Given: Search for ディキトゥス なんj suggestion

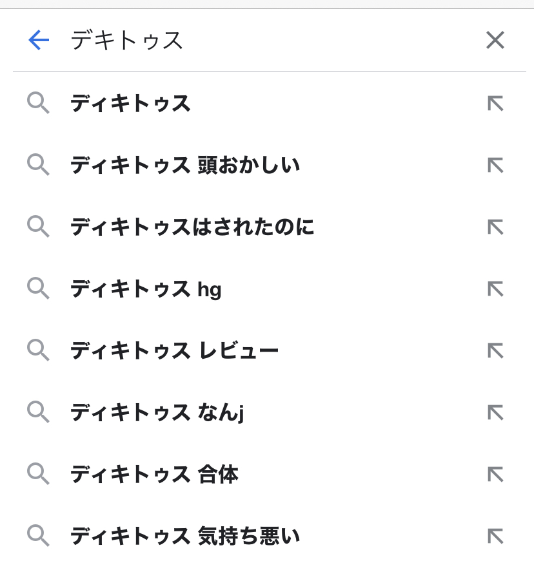Looking at the screenshot, I should click(157, 412).
